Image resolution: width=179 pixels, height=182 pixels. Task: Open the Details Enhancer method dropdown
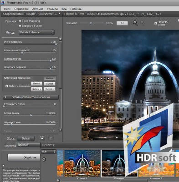pyautogui.click(x=36, y=32)
